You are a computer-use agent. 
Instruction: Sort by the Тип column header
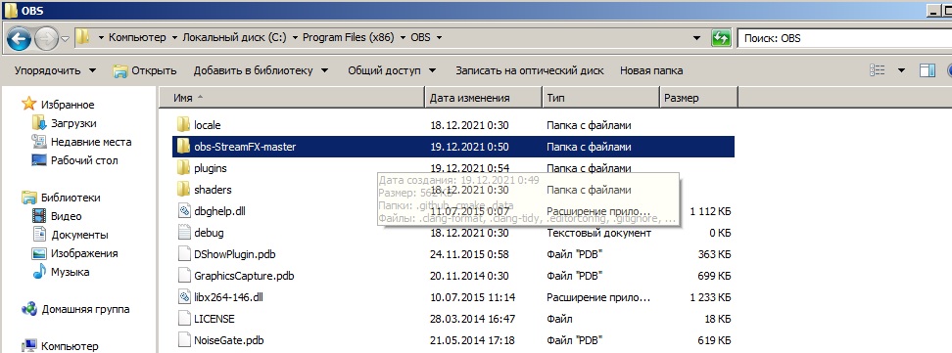pyautogui.click(x=600, y=98)
